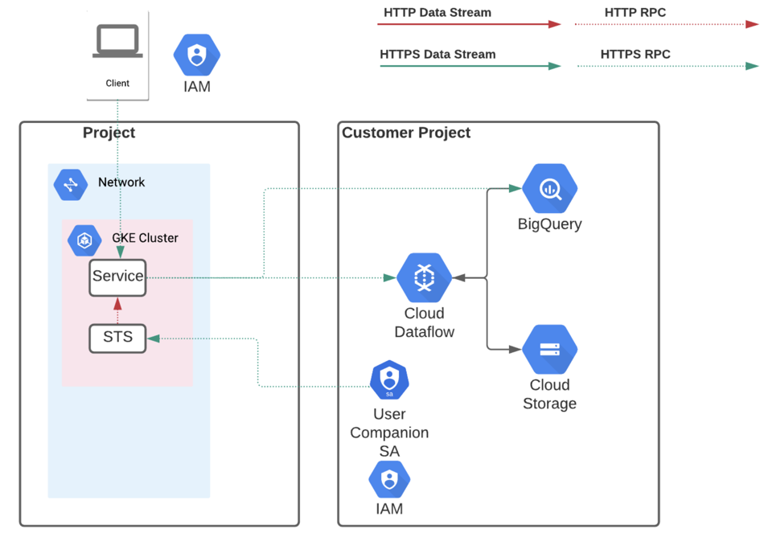Click the HTTP RPC legend label
The height and width of the screenshot is (533, 764).
[635, 13]
